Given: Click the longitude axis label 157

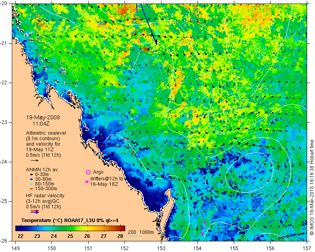Looking at the screenshot, I should click(307, 248).
